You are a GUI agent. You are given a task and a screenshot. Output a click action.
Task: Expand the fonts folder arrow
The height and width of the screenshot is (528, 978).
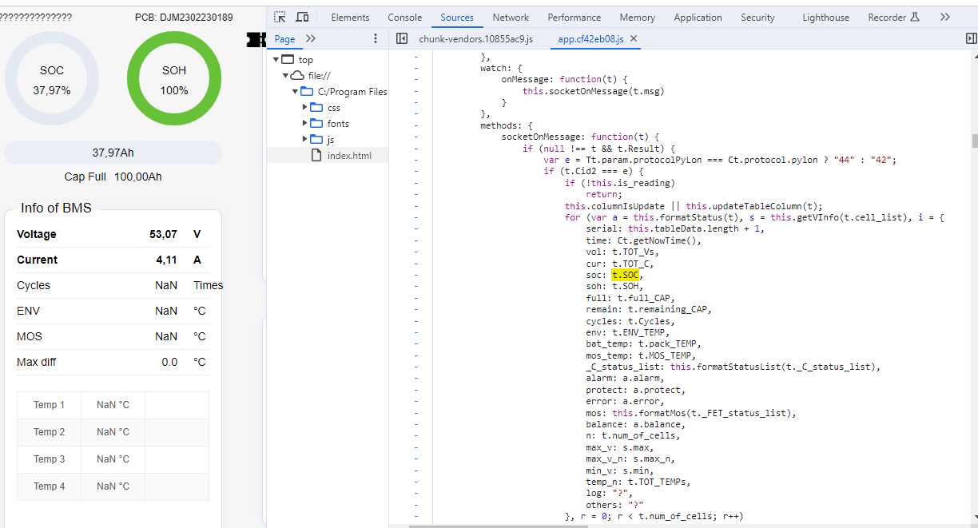pyautogui.click(x=305, y=124)
